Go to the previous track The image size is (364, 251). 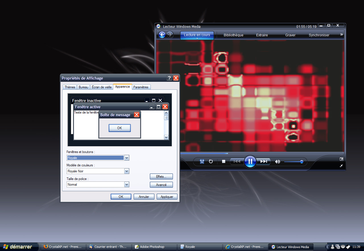click(237, 162)
